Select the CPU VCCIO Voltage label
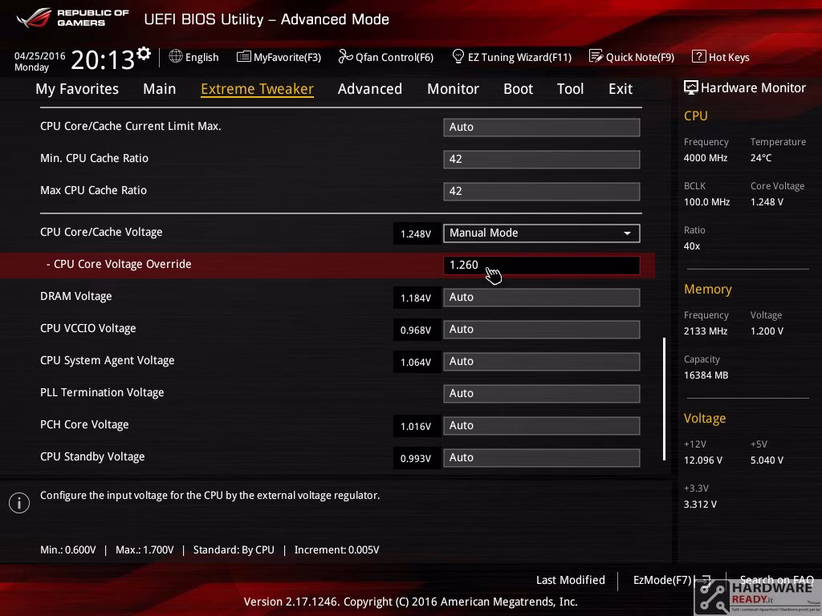 click(x=88, y=328)
